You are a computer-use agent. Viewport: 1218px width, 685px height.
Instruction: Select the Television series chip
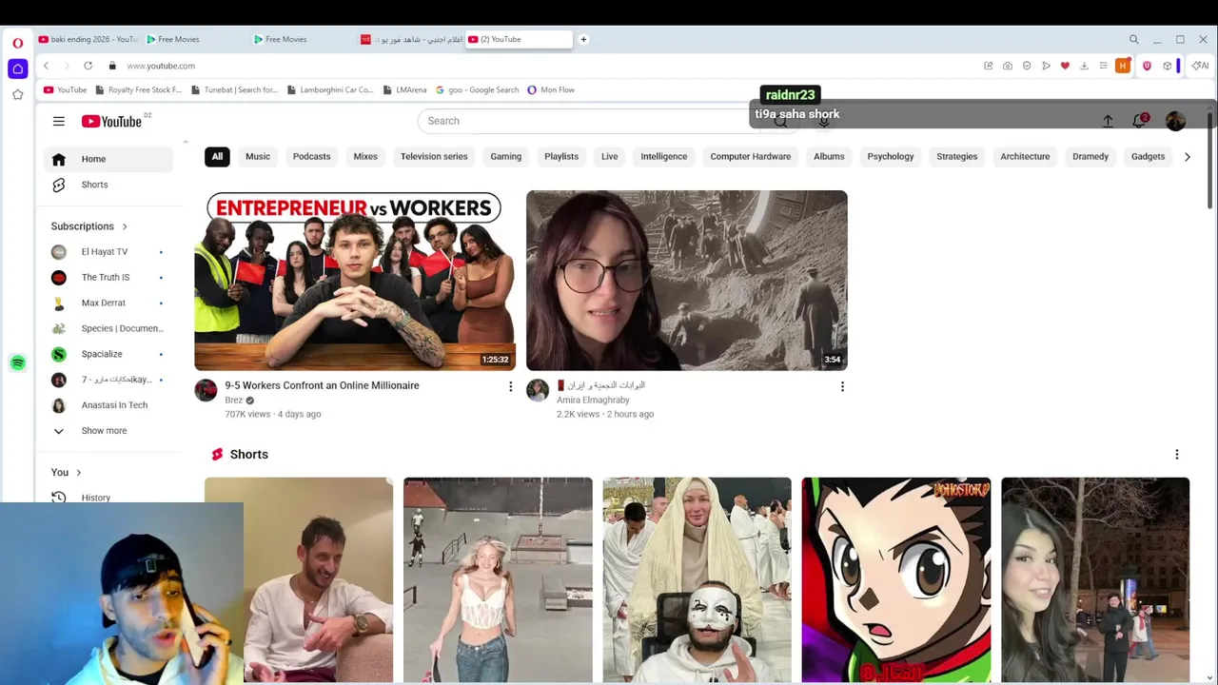[x=434, y=156]
